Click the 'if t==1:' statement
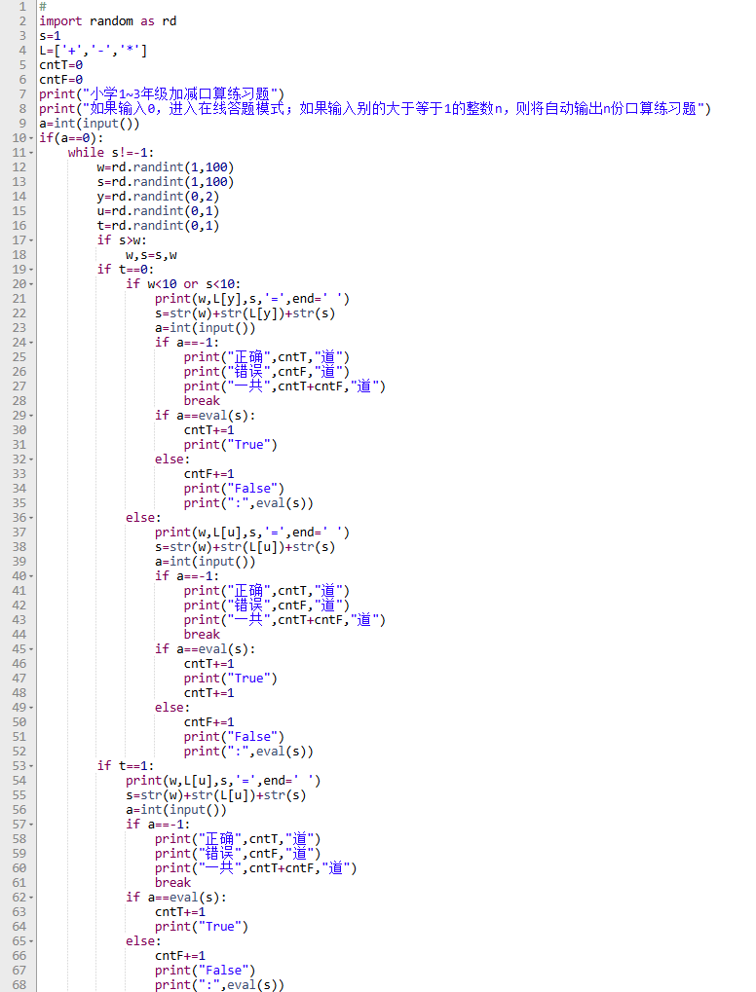The height and width of the screenshot is (992, 756). pyautogui.click(x=126, y=766)
